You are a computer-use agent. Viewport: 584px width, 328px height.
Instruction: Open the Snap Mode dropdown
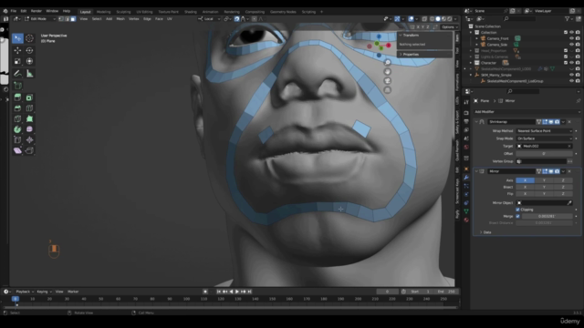[544, 138]
